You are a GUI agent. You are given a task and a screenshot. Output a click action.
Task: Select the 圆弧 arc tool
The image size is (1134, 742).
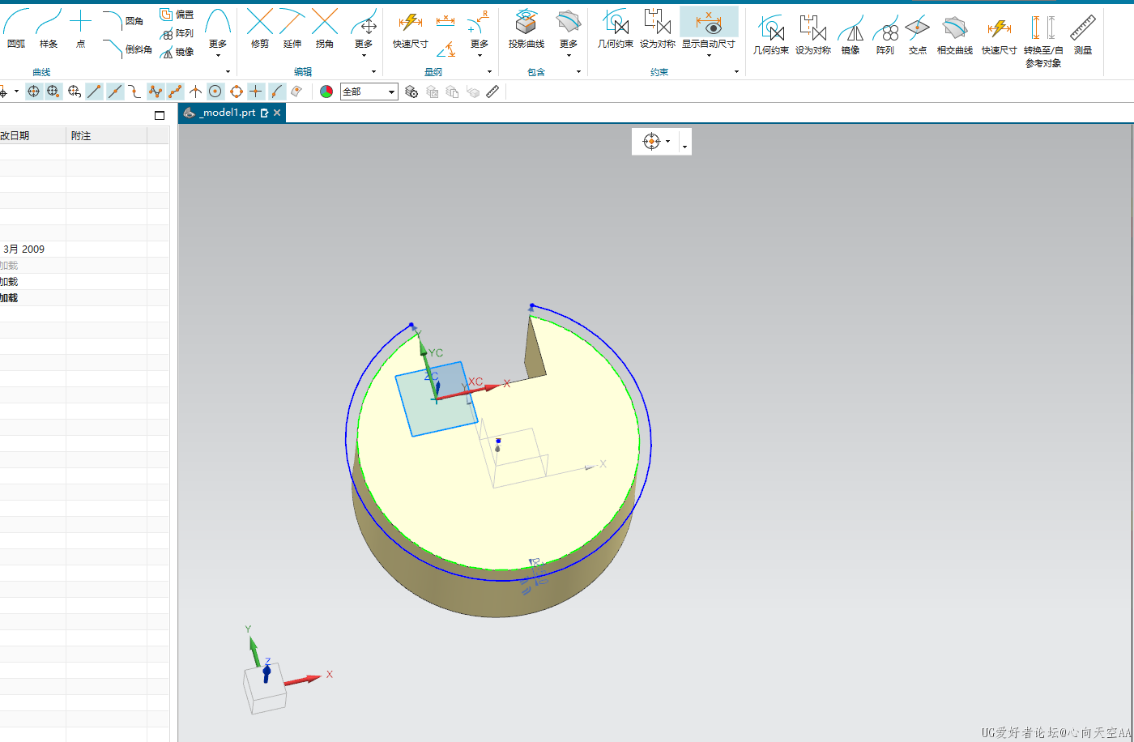16,28
